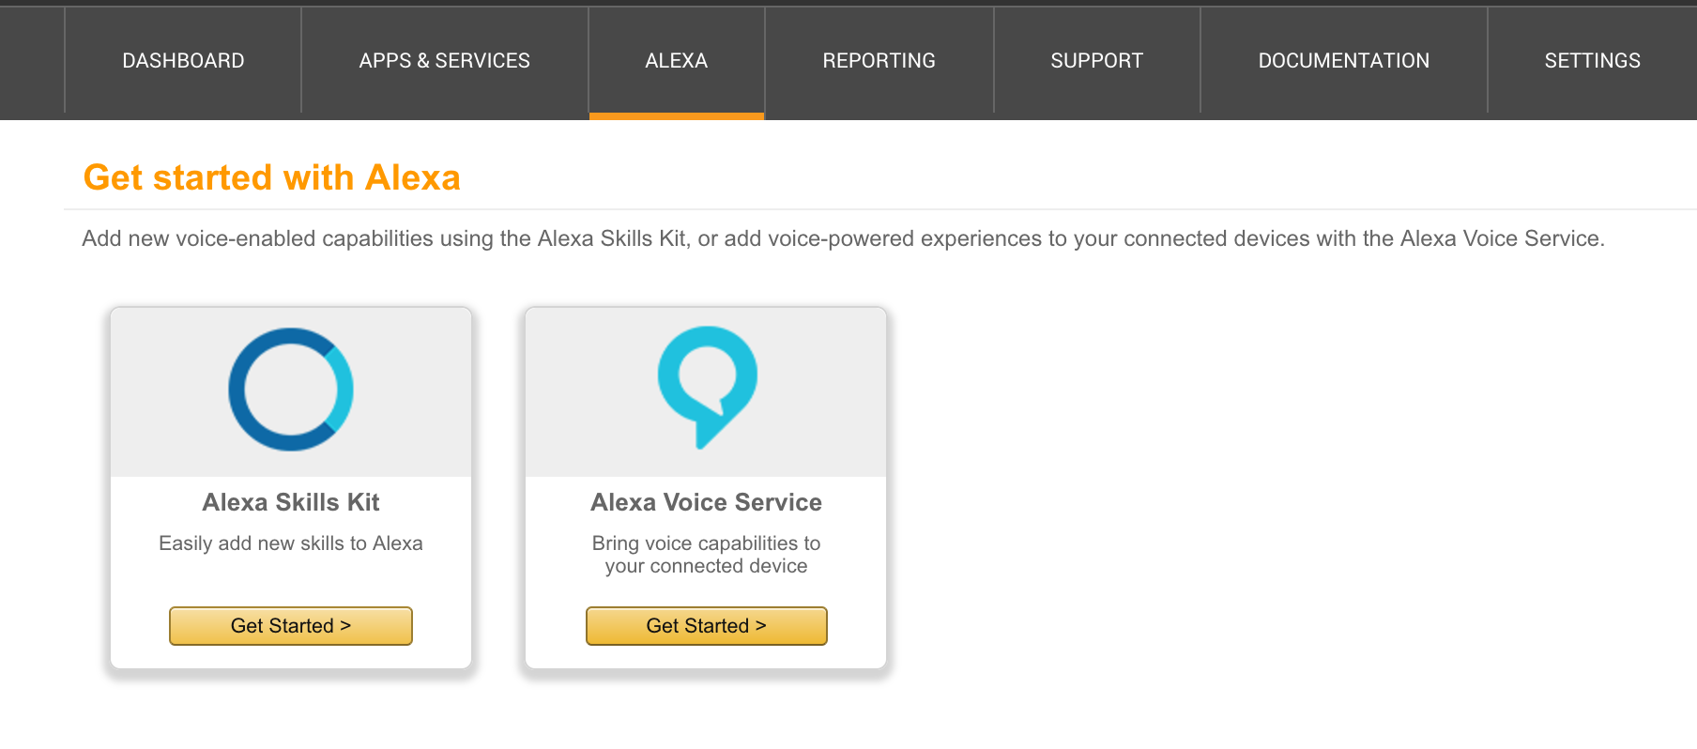Click the 'Easily add new skills to Alexa' text
1697x749 pixels.
pos(291,543)
